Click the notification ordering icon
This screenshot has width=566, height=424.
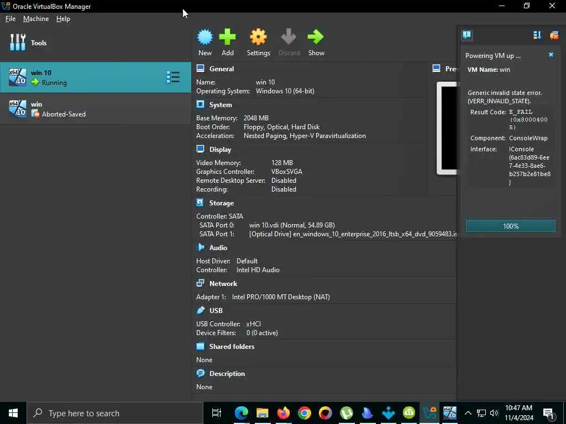click(x=537, y=35)
